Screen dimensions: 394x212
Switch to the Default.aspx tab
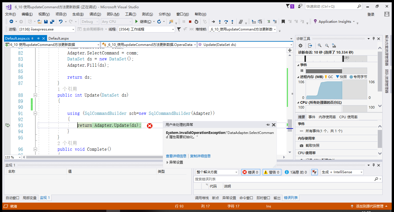click(58, 38)
